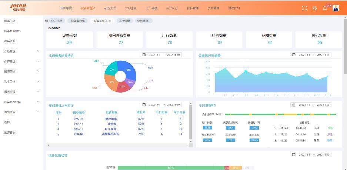Screen dimensions: 347x170
Task: Close the active tab using its x
Action: click(x=110, y=21)
